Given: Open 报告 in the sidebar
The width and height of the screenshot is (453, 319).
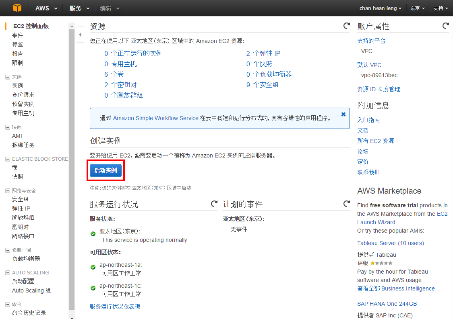Looking at the screenshot, I should pyautogui.click(x=17, y=53).
